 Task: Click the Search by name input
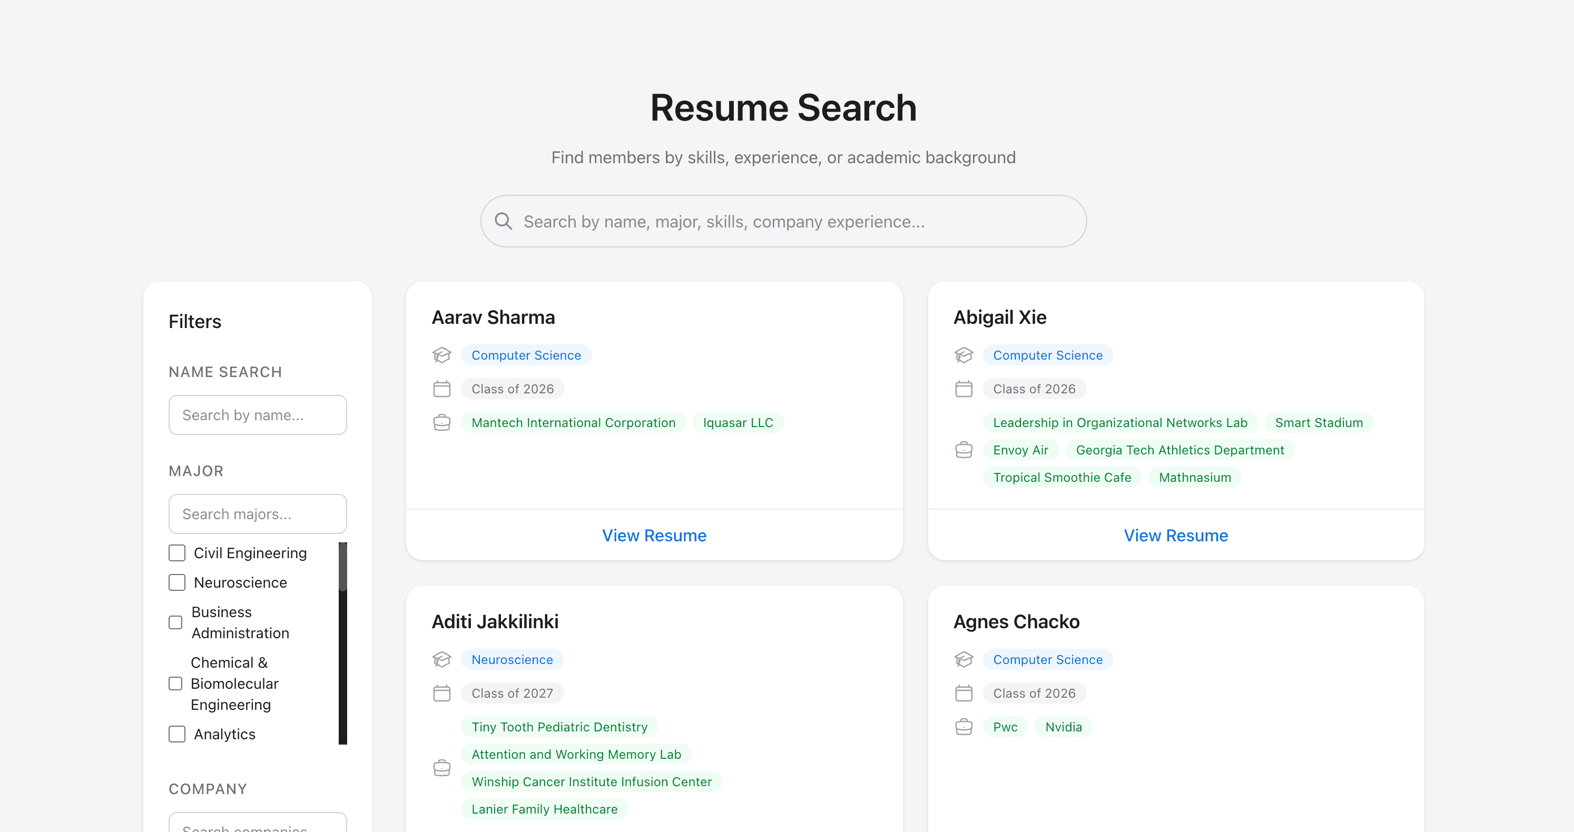(257, 415)
